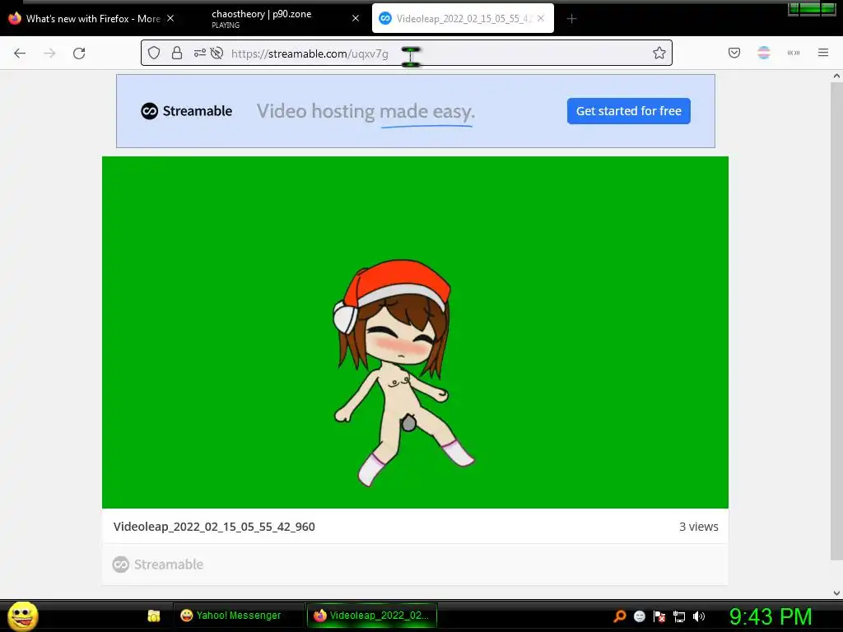Click the magnifier search tray icon
The width and height of the screenshot is (843, 632).
click(620, 616)
